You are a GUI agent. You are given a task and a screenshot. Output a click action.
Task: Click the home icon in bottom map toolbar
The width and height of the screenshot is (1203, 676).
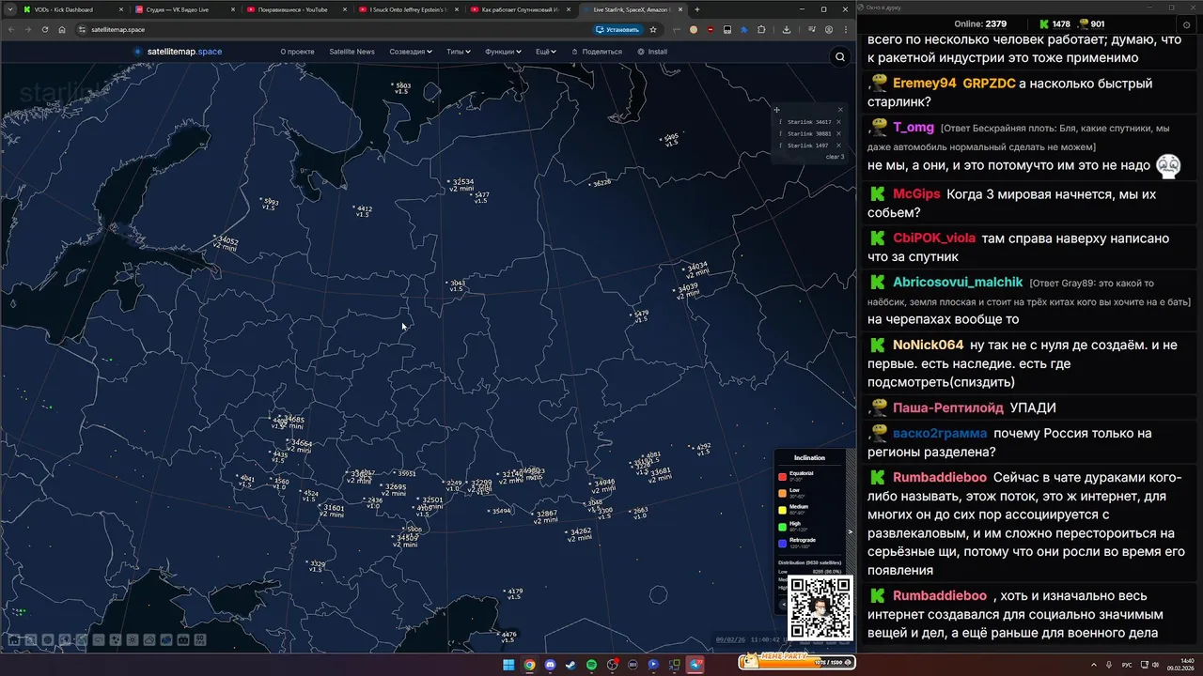[14, 640]
